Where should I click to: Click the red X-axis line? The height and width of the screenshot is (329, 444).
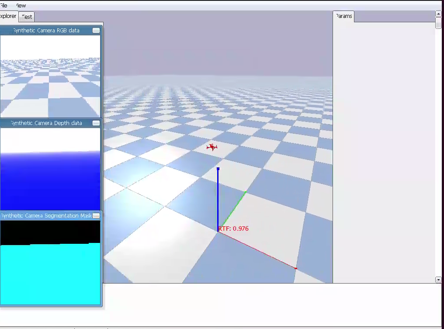point(257,249)
